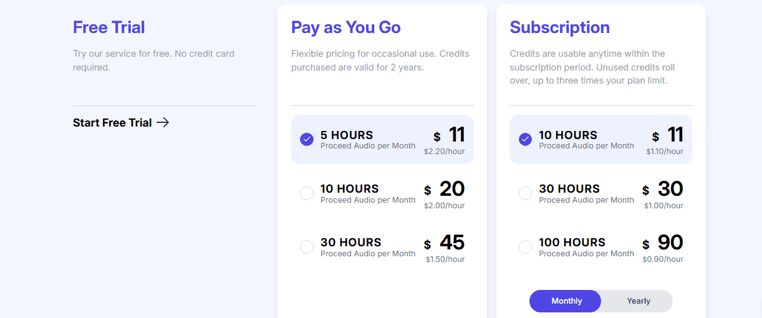Switch billing to Monthly

(566, 301)
